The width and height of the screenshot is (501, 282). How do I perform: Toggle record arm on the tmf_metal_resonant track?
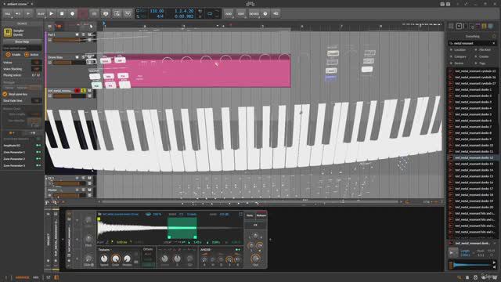click(x=77, y=91)
